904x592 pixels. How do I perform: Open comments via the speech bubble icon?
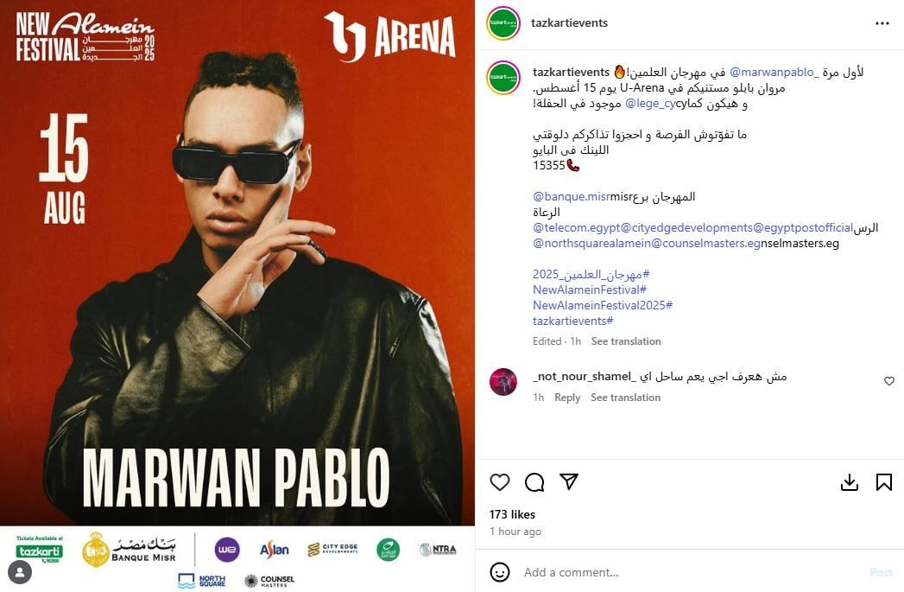click(x=534, y=481)
